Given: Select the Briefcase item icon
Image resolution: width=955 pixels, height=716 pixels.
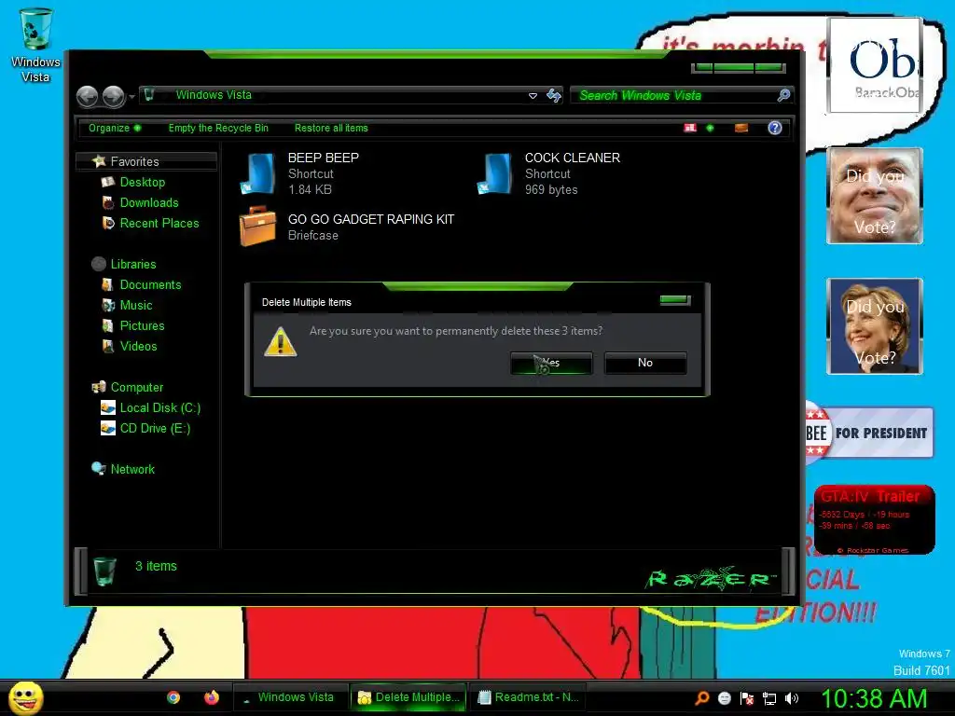Looking at the screenshot, I should [257, 226].
